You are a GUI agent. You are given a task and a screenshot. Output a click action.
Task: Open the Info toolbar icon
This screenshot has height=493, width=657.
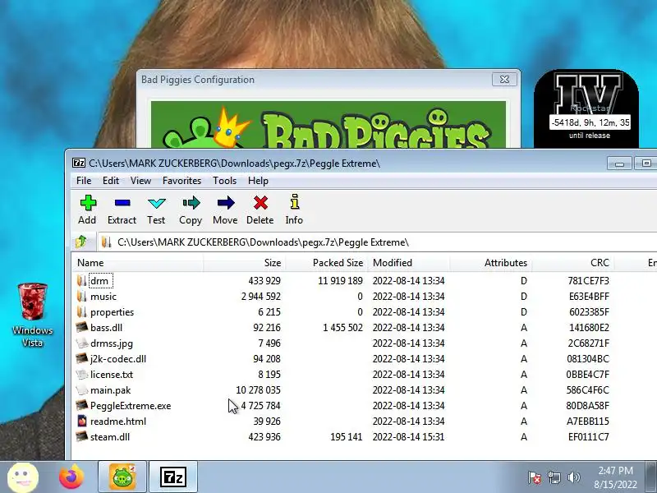coord(295,202)
